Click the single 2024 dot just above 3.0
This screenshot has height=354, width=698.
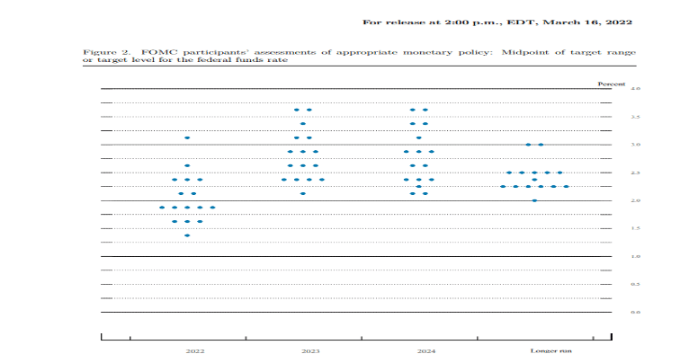tap(419, 137)
